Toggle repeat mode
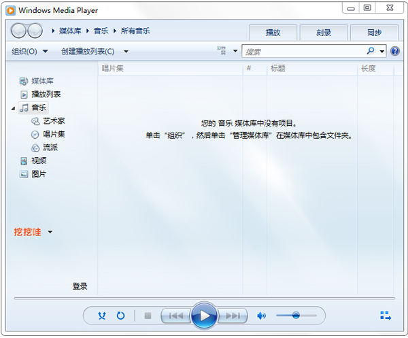Image resolution: width=408 pixels, height=338 pixels. pyautogui.click(x=120, y=316)
